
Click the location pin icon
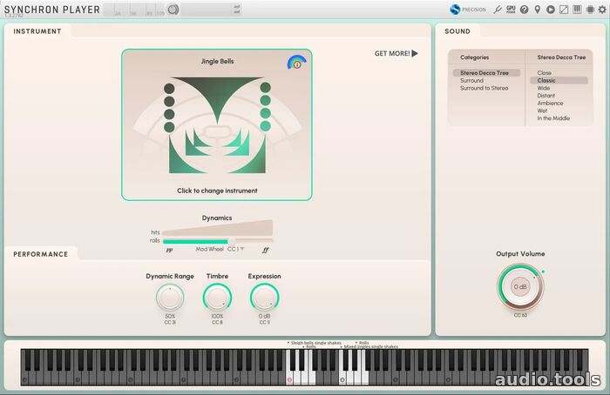coord(537,10)
